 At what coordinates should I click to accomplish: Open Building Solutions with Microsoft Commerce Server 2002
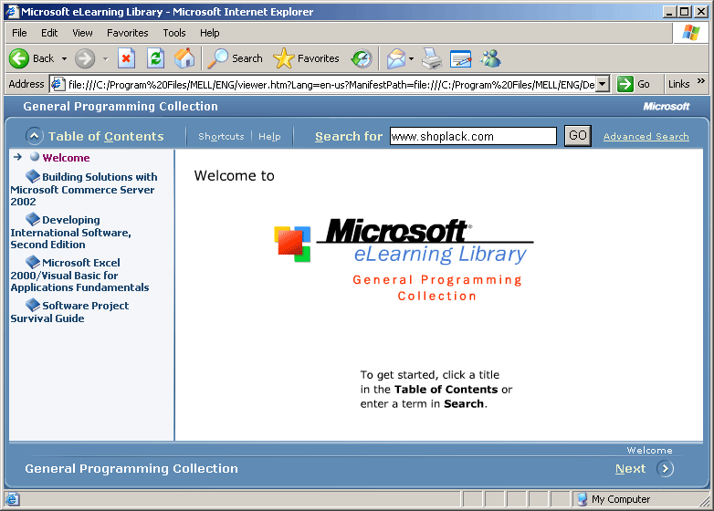click(x=84, y=189)
